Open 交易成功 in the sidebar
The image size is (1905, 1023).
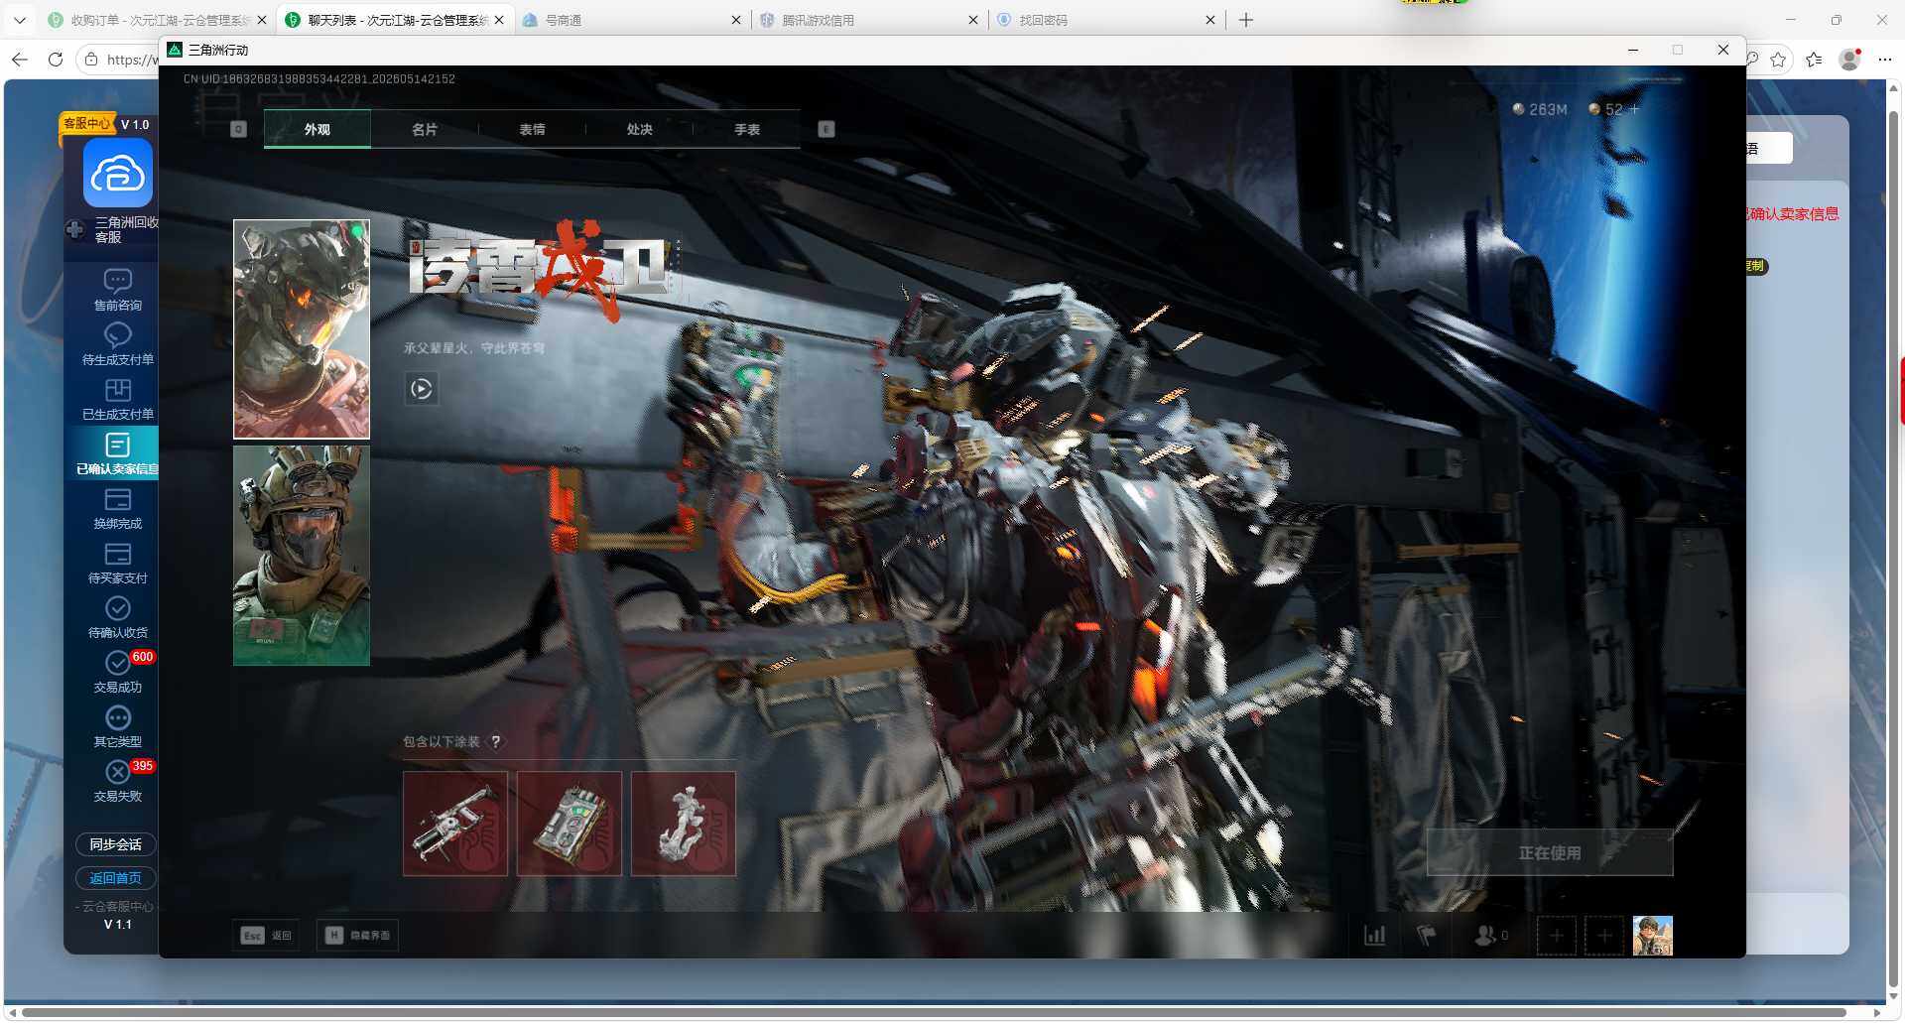click(117, 672)
